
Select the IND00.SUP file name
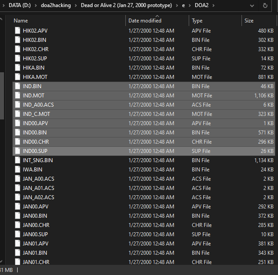pos(35,151)
